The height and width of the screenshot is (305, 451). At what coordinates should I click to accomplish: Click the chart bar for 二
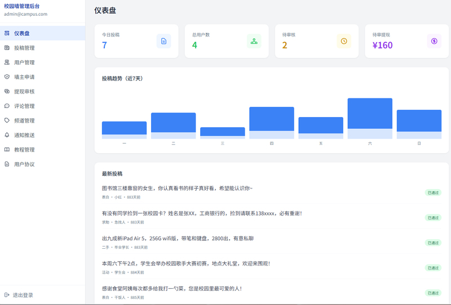click(x=174, y=126)
